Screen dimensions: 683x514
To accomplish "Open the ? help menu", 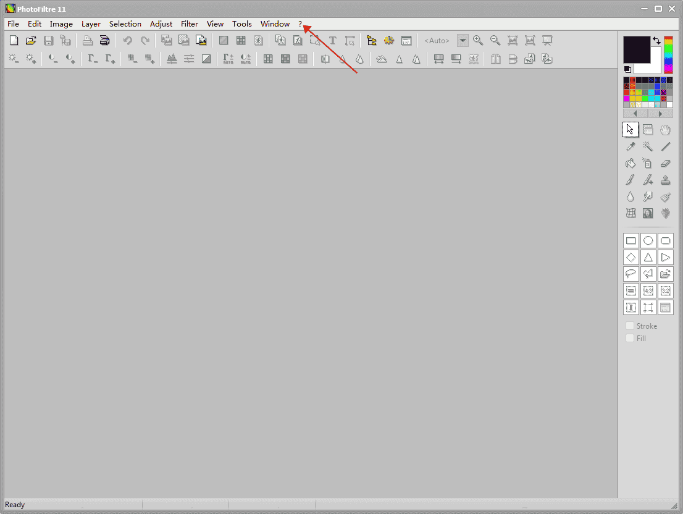I will click(x=300, y=24).
